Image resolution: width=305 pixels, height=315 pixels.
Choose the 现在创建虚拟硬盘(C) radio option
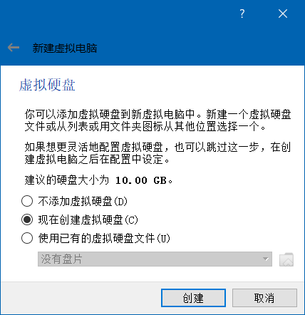(x=27, y=220)
